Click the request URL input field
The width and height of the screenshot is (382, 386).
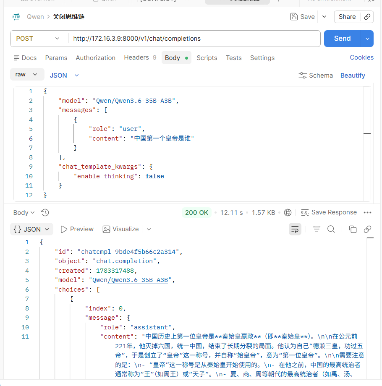click(194, 39)
